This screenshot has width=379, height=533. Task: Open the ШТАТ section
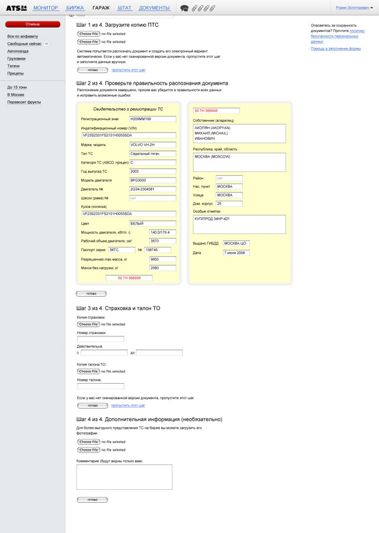(x=124, y=8)
